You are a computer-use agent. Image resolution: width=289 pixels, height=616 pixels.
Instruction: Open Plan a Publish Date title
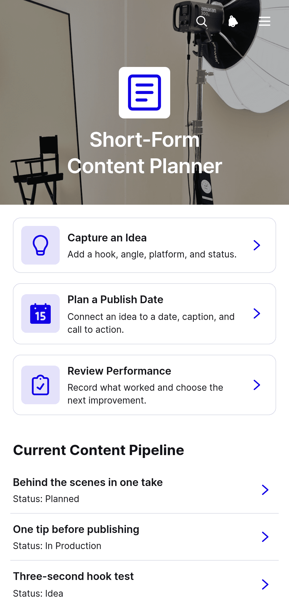click(x=115, y=300)
